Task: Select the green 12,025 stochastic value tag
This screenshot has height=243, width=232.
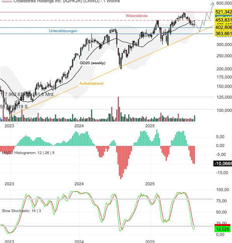Action: click(x=222, y=229)
